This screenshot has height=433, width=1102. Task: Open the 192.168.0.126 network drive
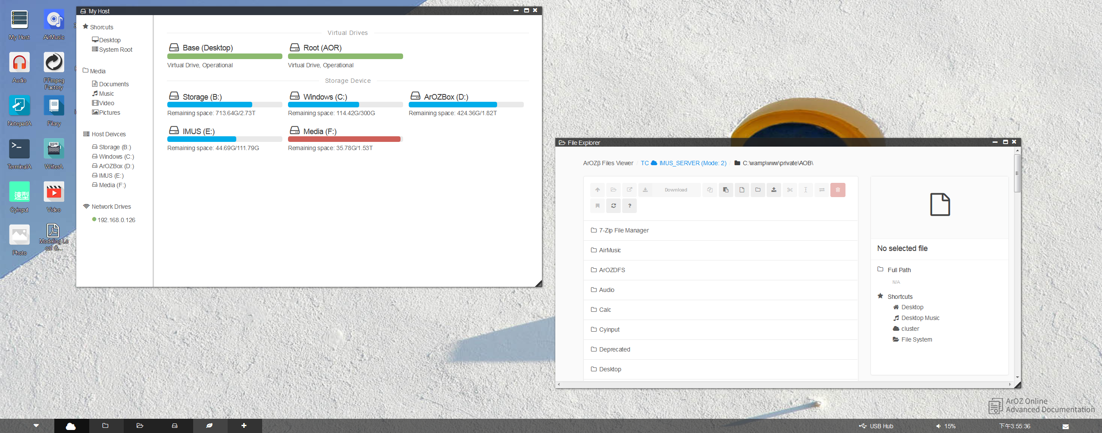pos(116,220)
